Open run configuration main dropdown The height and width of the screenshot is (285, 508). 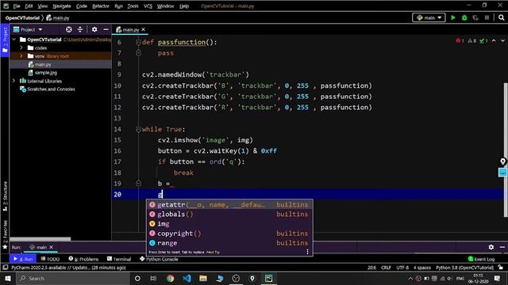click(429, 17)
